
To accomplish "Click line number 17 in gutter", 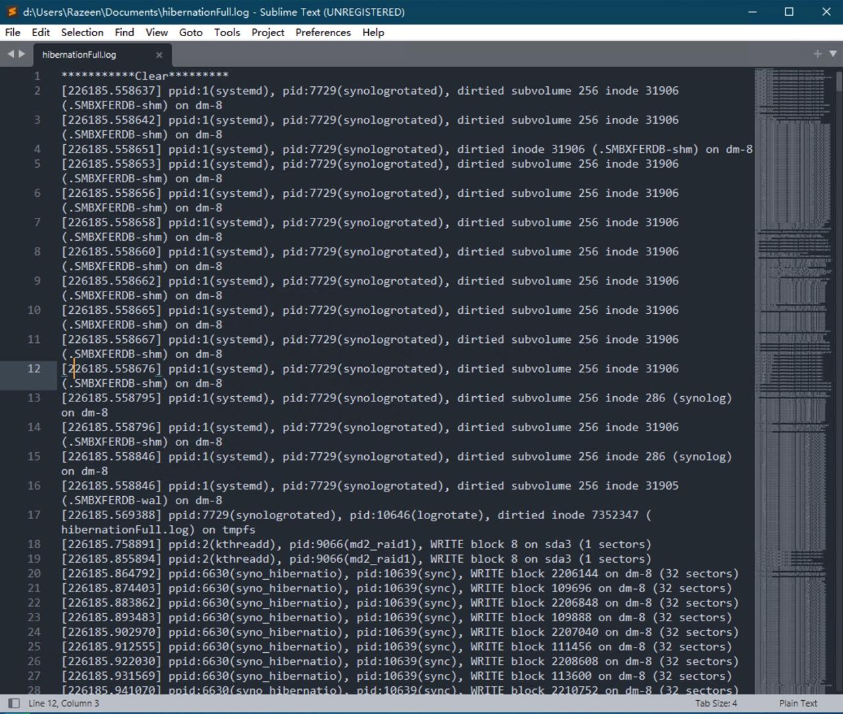I will pyautogui.click(x=34, y=515).
